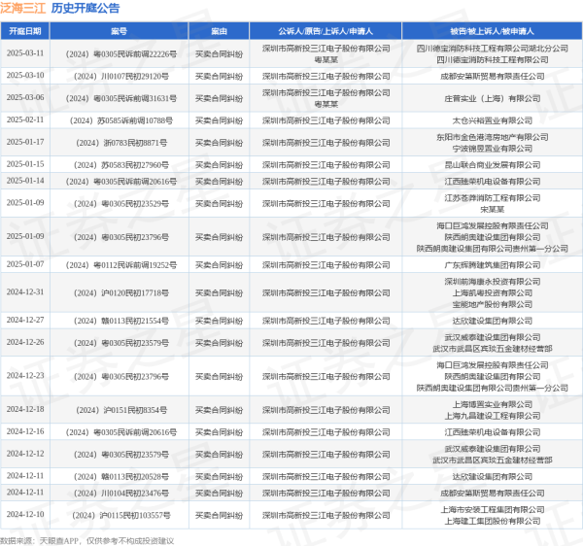Click defendant 宋某某
The image size is (583, 546).
pos(492,210)
